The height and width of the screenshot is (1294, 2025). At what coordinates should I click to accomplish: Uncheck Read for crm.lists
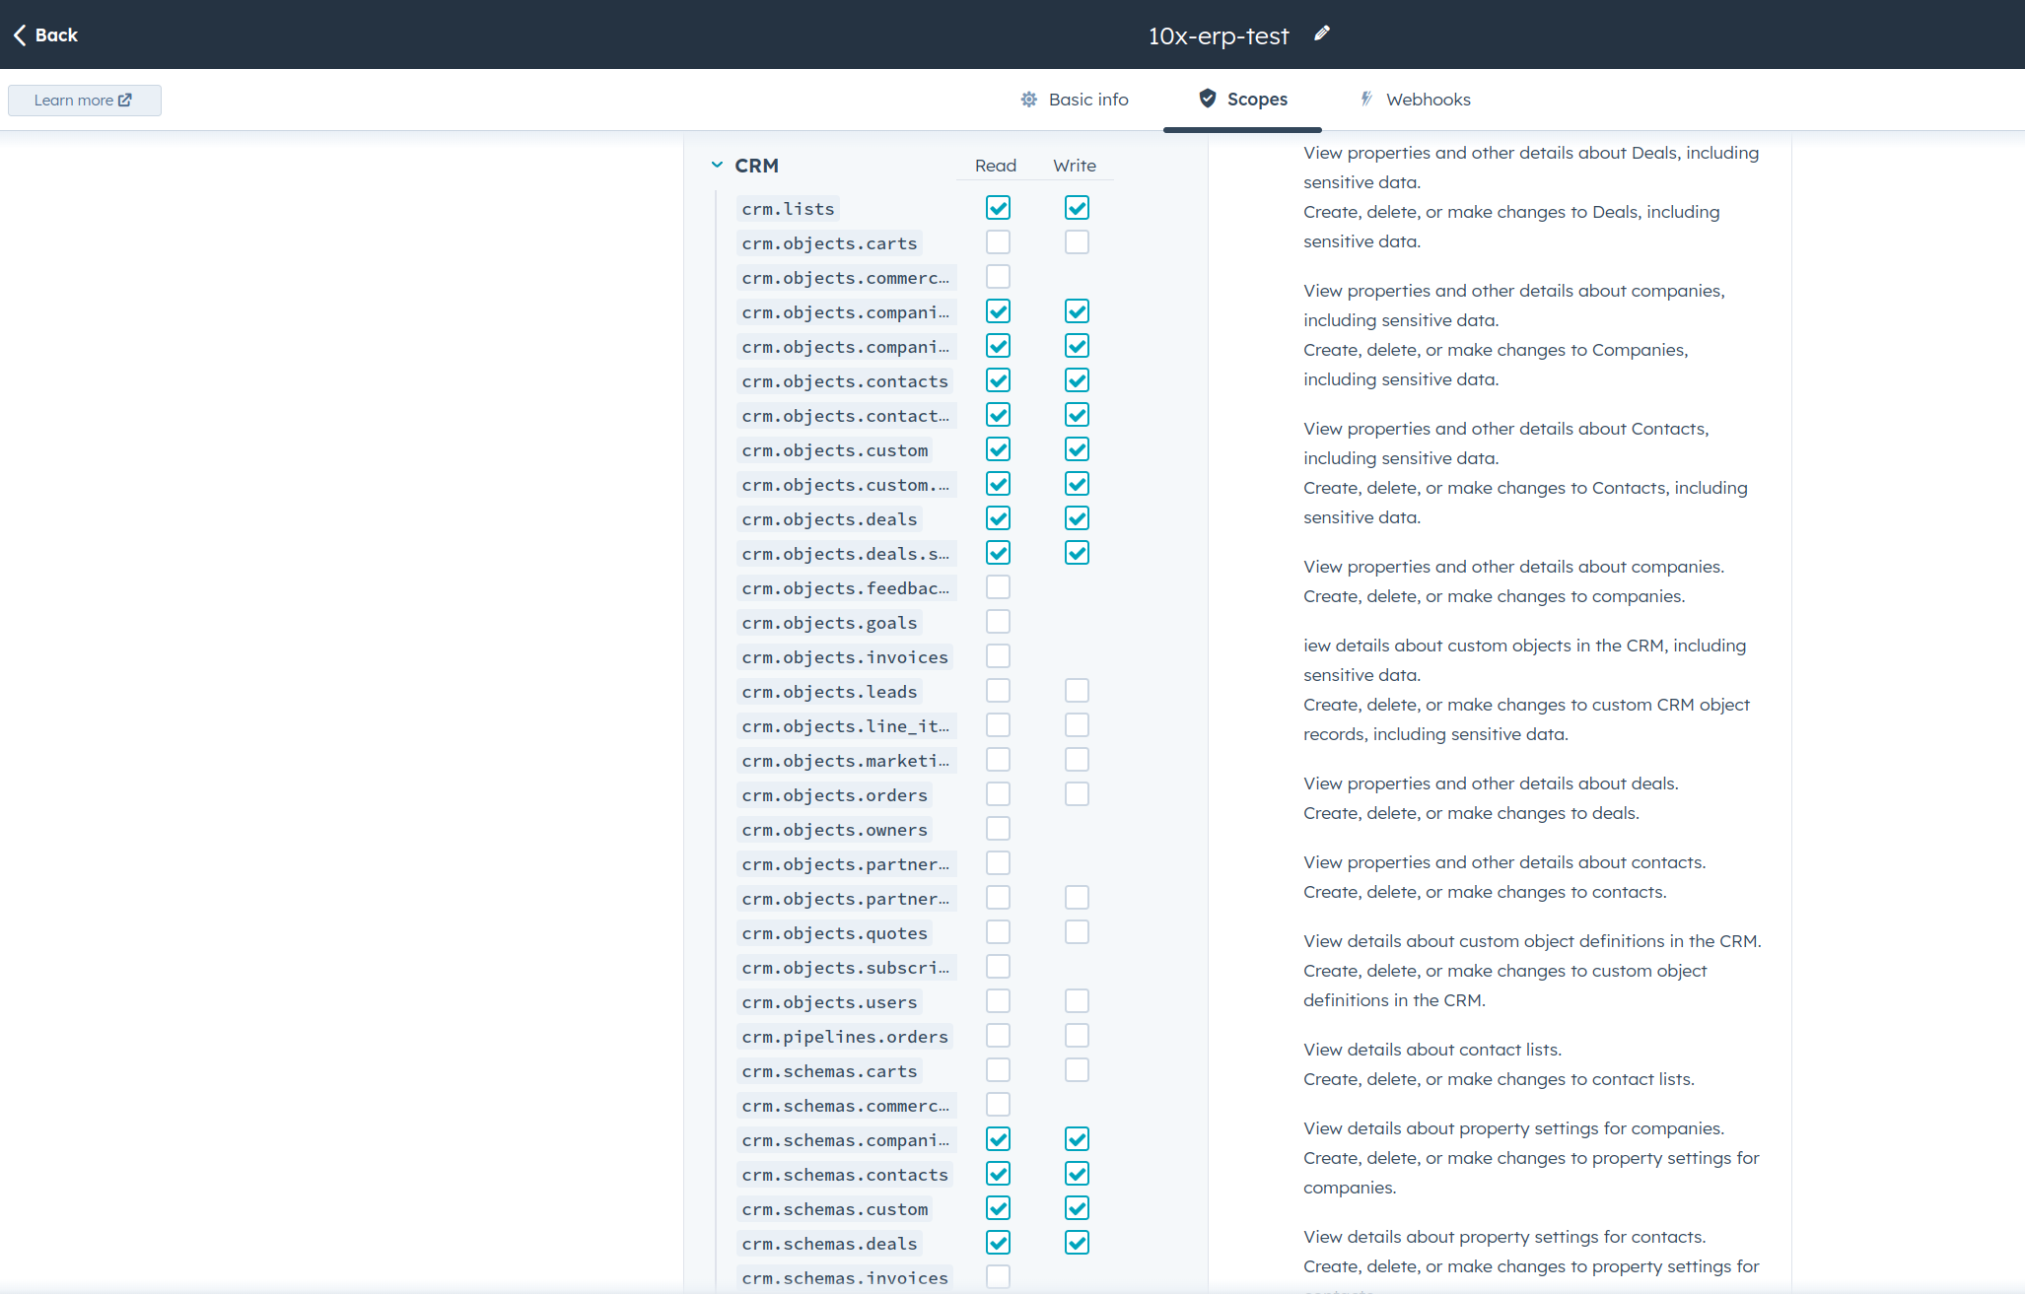(x=998, y=208)
